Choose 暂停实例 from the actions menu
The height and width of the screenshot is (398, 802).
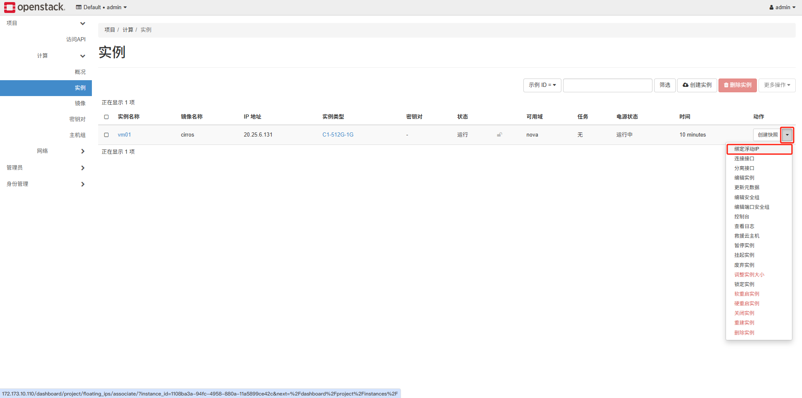pos(759,246)
